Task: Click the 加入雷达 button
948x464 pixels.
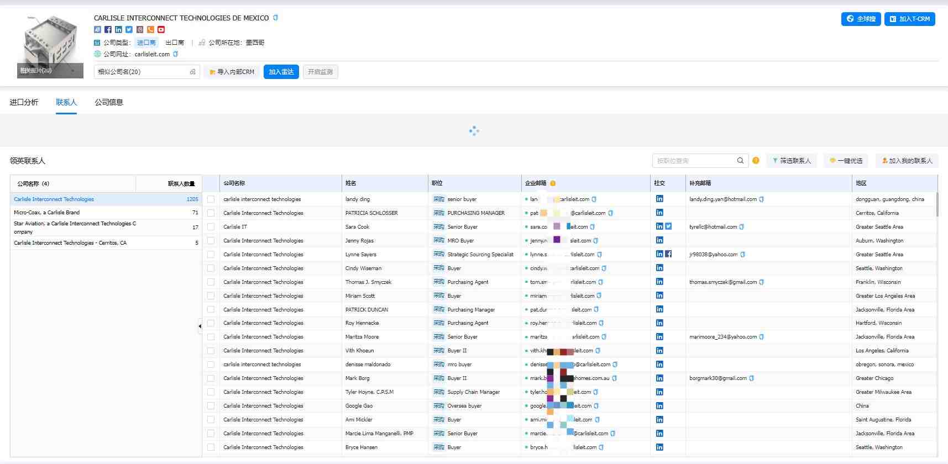Action: [x=281, y=72]
